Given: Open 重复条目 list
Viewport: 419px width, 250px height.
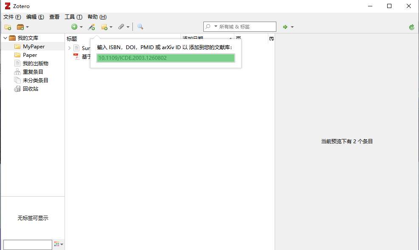Looking at the screenshot, I should [33, 72].
